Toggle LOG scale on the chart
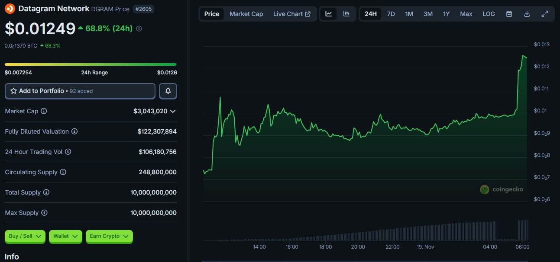Screen dimensions: 560x262 click(x=489, y=14)
